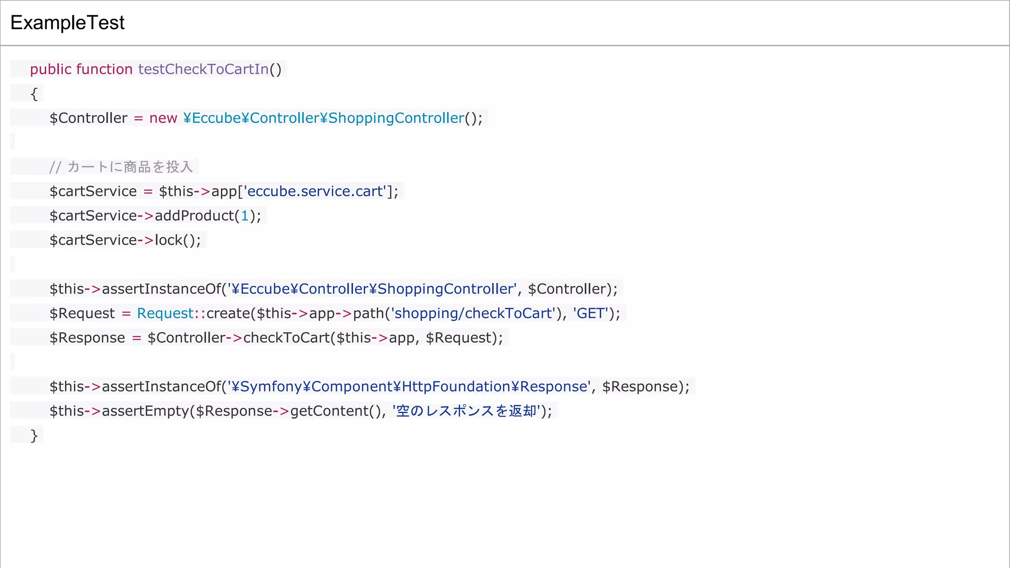Image resolution: width=1010 pixels, height=568 pixels.
Task: Click the $Controller variable on the new ShoppingController line
Action: coord(88,118)
